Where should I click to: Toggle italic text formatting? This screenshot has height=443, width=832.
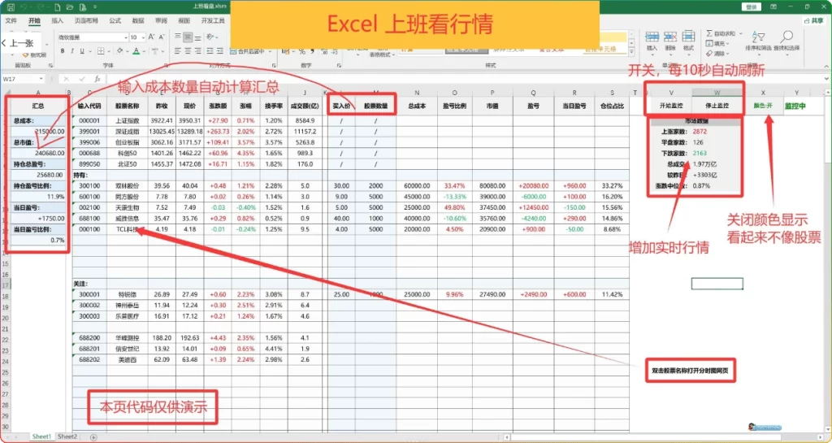(72, 51)
